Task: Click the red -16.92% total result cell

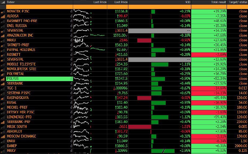Action: click(209, 102)
